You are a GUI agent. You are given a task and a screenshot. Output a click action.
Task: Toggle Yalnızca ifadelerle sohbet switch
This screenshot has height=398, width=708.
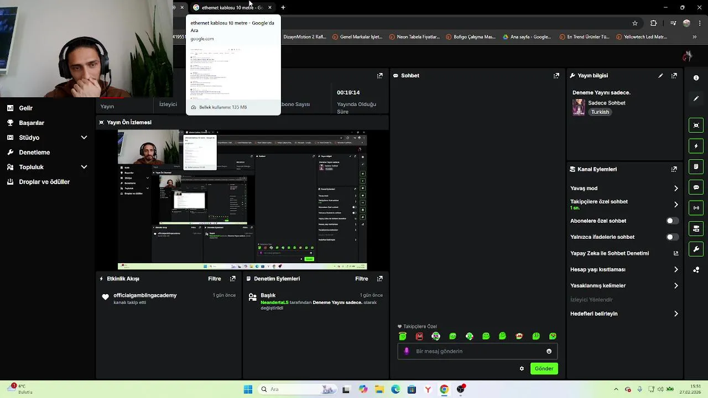point(671,237)
